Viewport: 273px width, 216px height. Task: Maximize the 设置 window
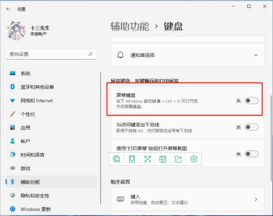(x=249, y=6)
